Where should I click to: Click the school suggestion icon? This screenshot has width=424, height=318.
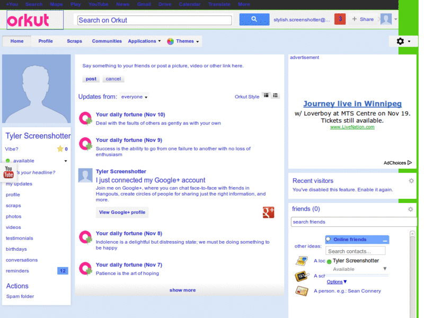click(302, 276)
